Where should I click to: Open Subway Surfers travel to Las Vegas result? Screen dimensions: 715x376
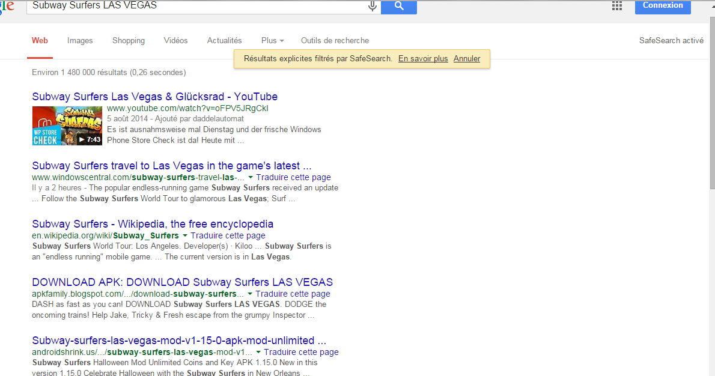coord(171,166)
